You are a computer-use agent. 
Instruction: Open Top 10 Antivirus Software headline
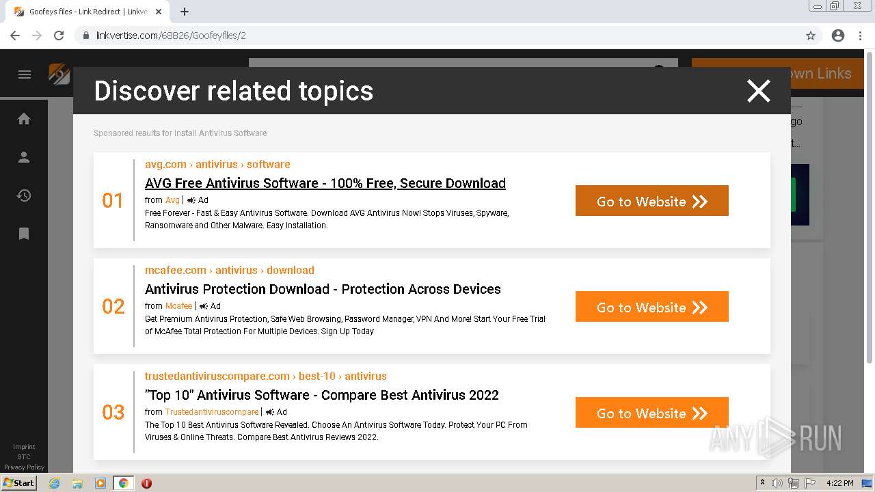tap(322, 395)
